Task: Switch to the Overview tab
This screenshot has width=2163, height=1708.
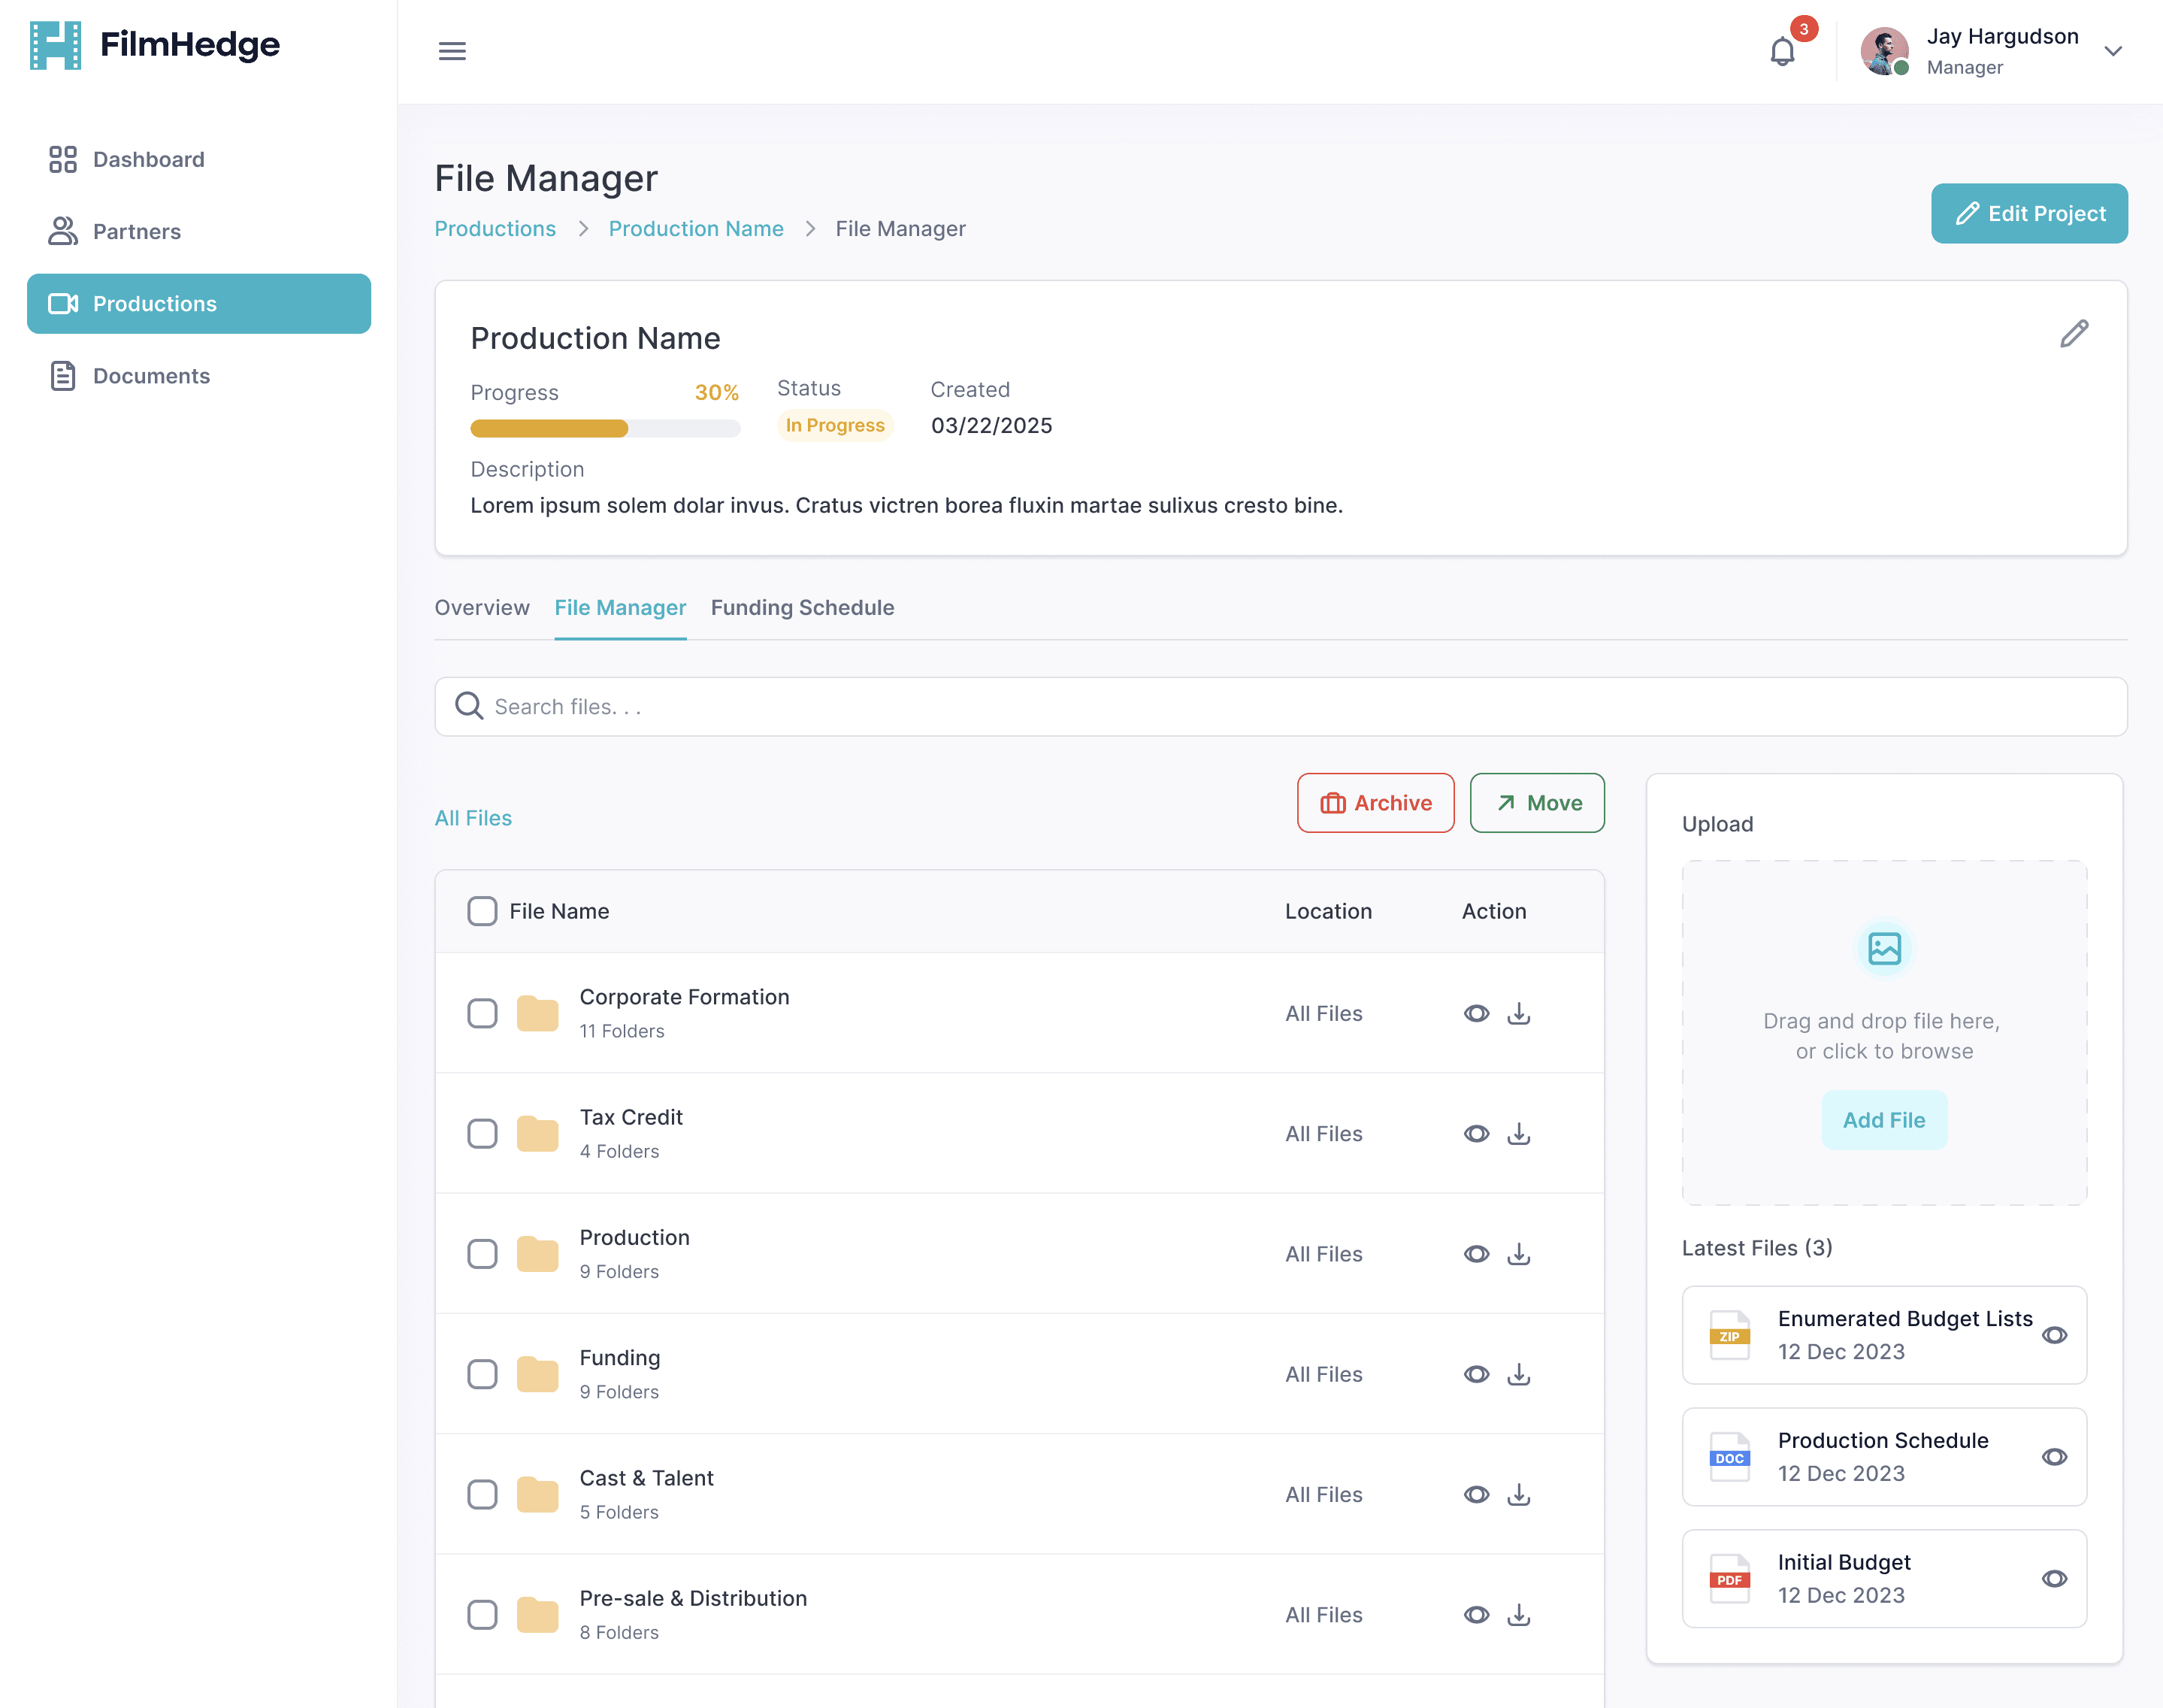Action: [482, 608]
